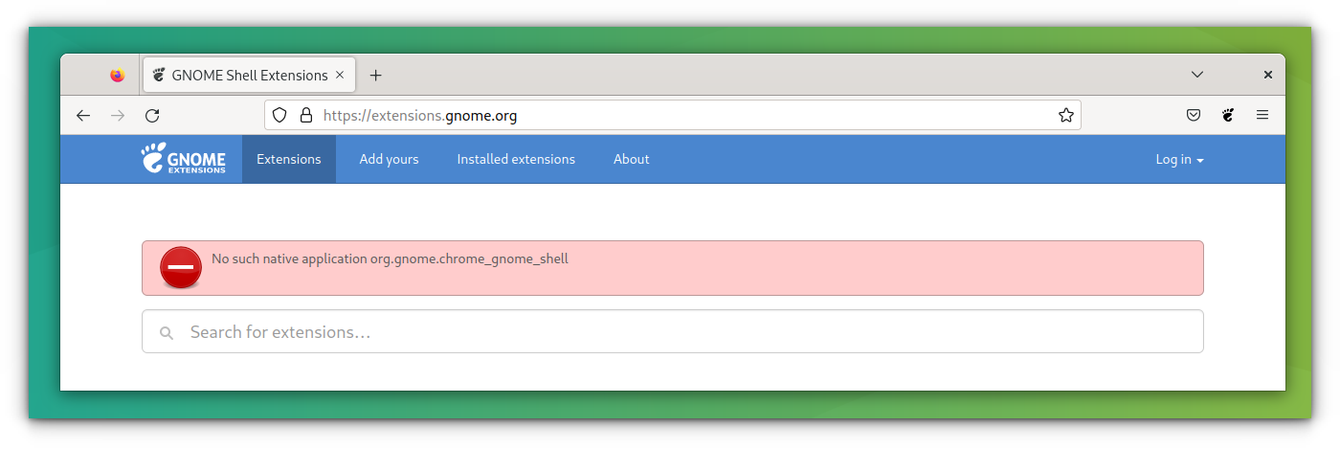This screenshot has width=1340, height=449.
Task: Open the Pocket save icon
Action: (1194, 115)
